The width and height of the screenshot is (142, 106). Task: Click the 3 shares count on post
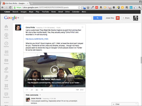[82, 90]
